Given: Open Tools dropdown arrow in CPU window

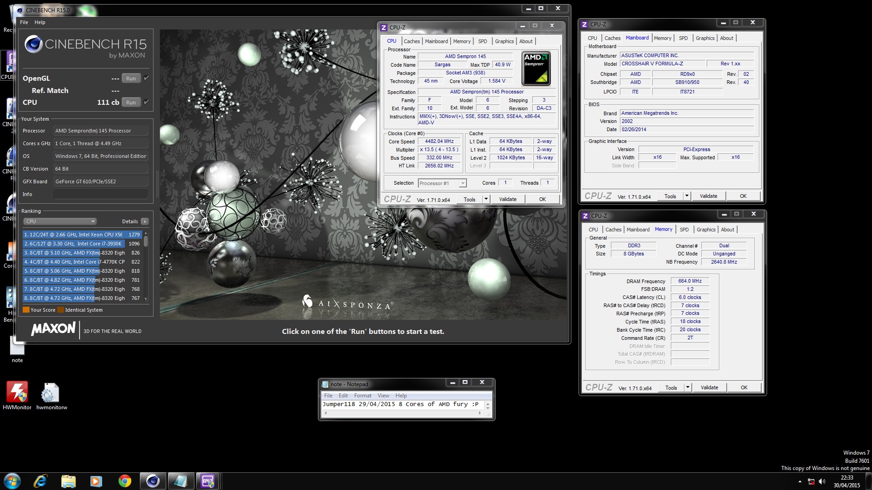Looking at the screenshot, I should [x=486, y=199].
